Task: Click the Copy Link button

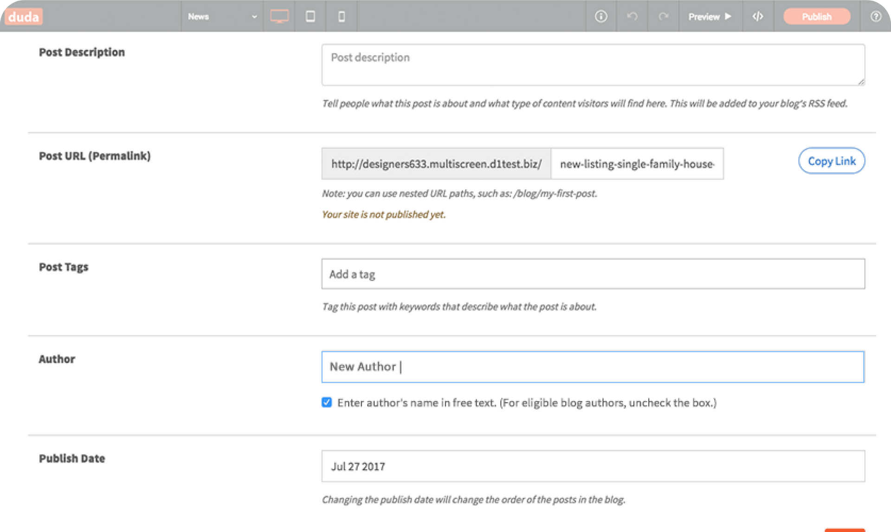Action: pyautogui.click(x=832, y=161)
